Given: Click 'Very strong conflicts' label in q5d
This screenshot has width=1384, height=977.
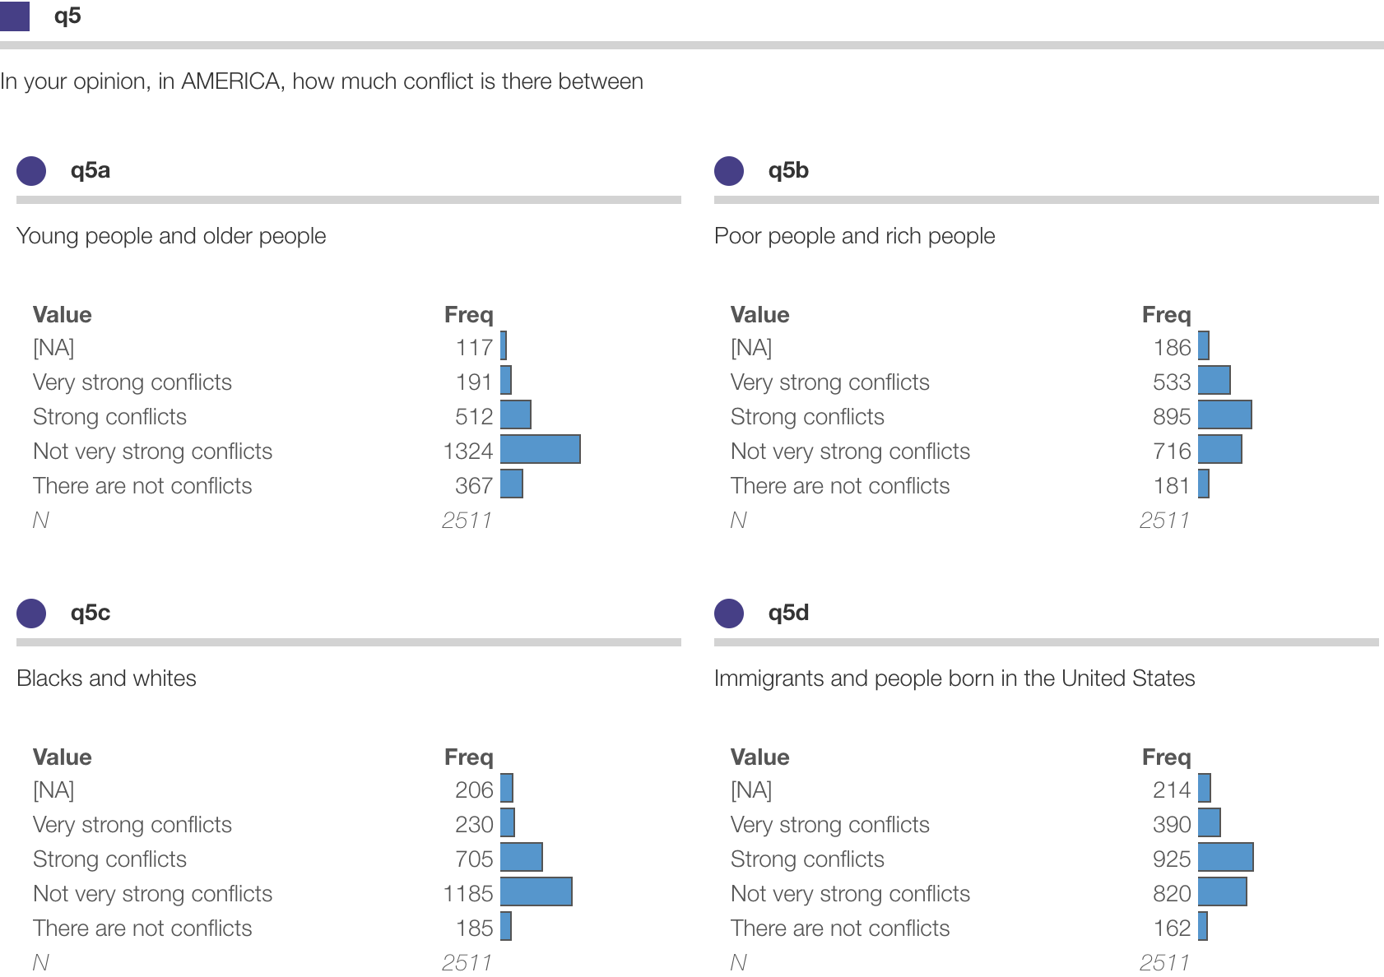Looking at the screenshot, I should pyautogui.click(x=829, y=825).
